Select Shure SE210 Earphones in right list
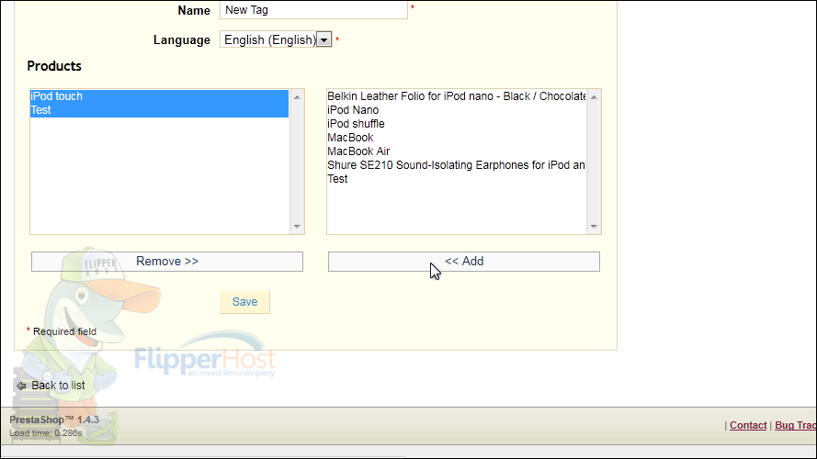The image size is (817, 459). (x=457, y=165)
